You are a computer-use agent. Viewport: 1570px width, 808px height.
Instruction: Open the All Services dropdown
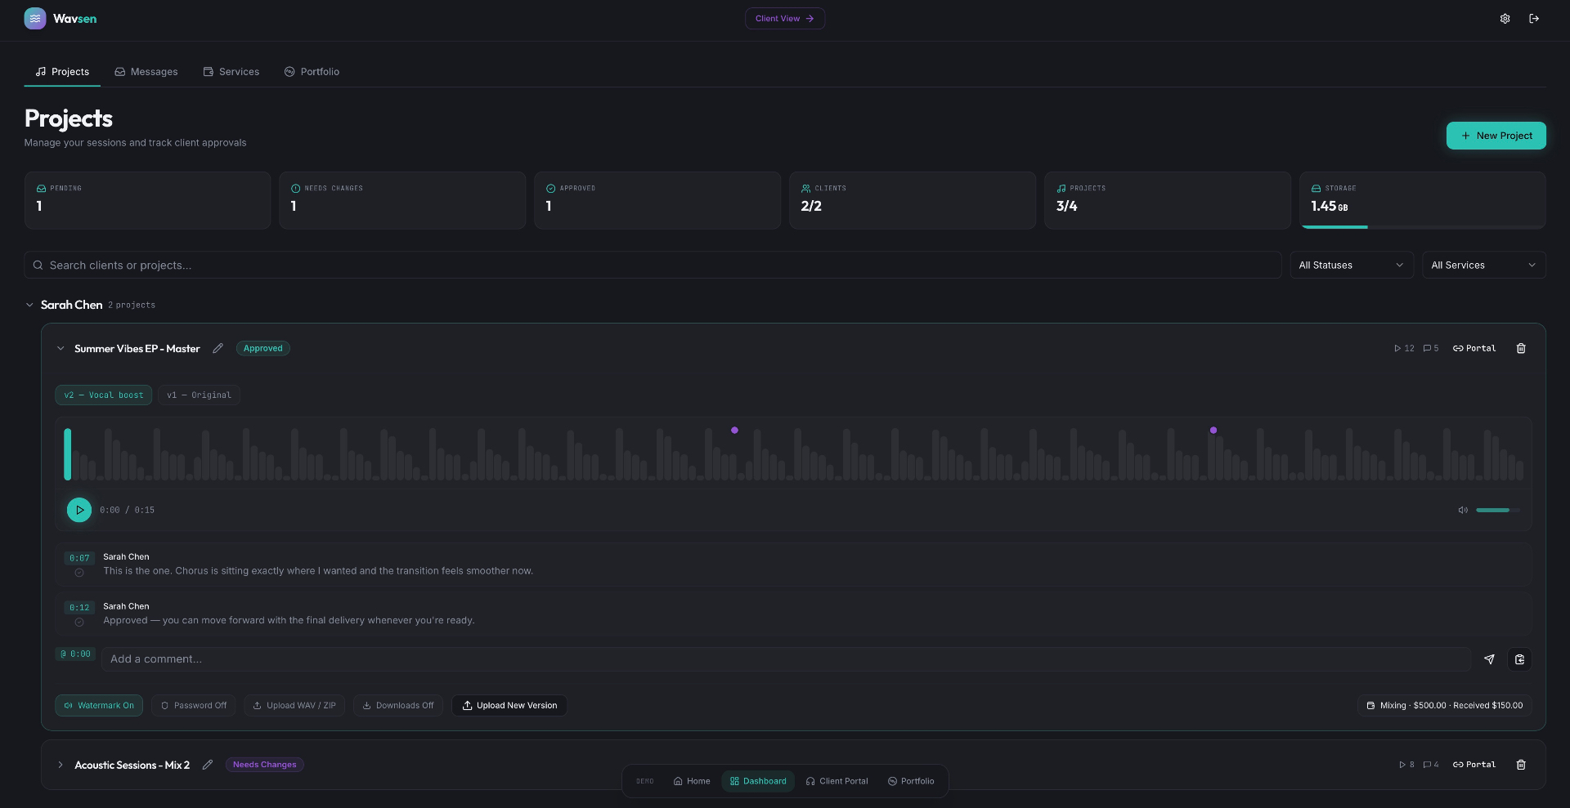[1484, 265]
